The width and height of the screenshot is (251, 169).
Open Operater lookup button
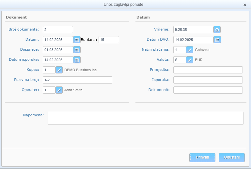(59, 90)
